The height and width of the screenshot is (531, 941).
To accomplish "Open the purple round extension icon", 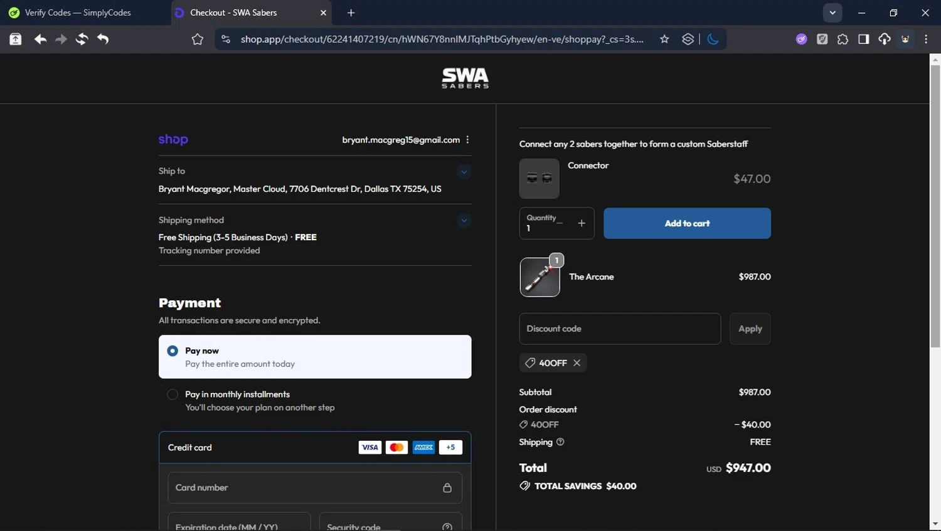I will point(802,39).
